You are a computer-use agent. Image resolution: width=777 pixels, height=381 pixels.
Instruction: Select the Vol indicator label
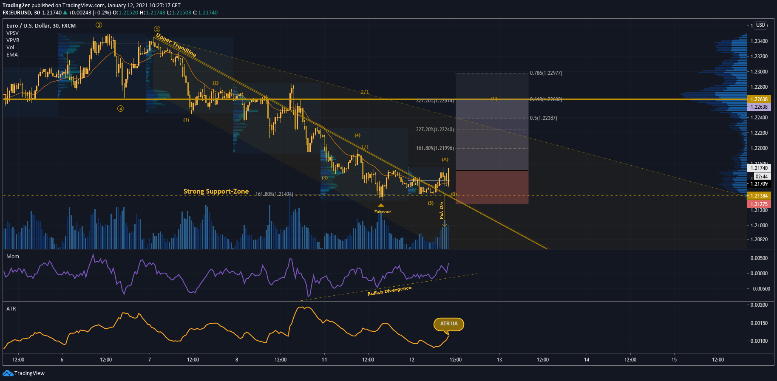(10, 48)
